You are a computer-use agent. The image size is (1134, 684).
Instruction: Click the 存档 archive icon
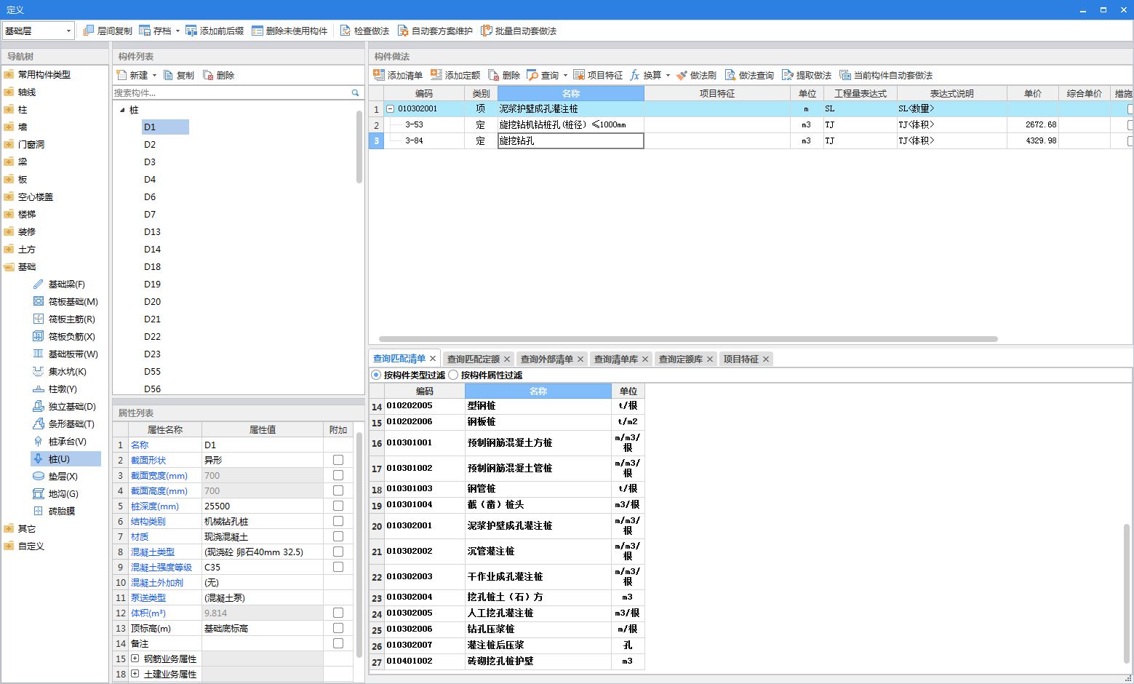[145, 31]
